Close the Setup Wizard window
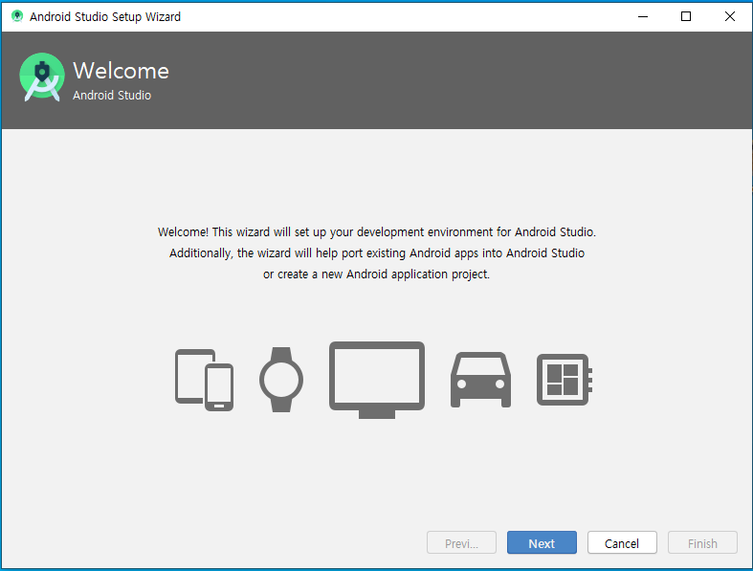The width and height of the screenshot is (753, 571). (730, 16)
